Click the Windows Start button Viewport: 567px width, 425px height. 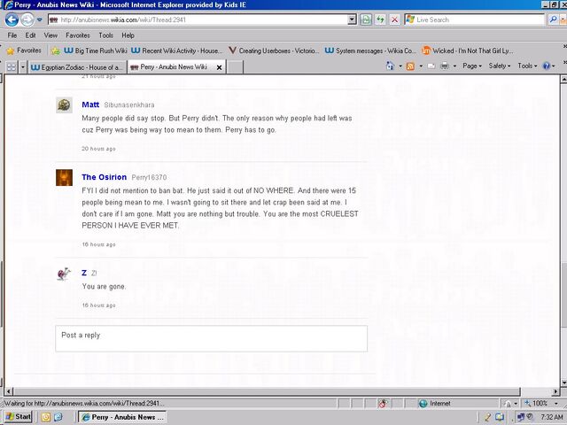pyautogui.click(x=19, y=417)
